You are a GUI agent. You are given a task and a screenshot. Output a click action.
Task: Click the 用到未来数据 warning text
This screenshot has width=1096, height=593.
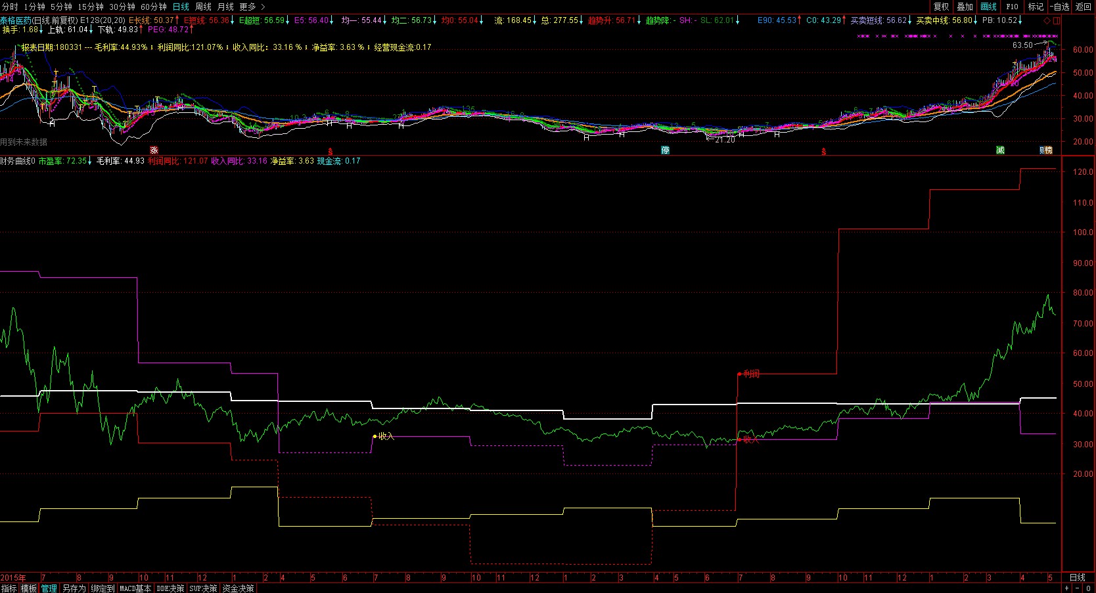click(x=24, y=142)
